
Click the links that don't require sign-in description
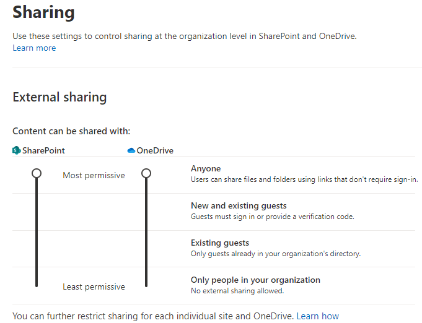(304, 179)
